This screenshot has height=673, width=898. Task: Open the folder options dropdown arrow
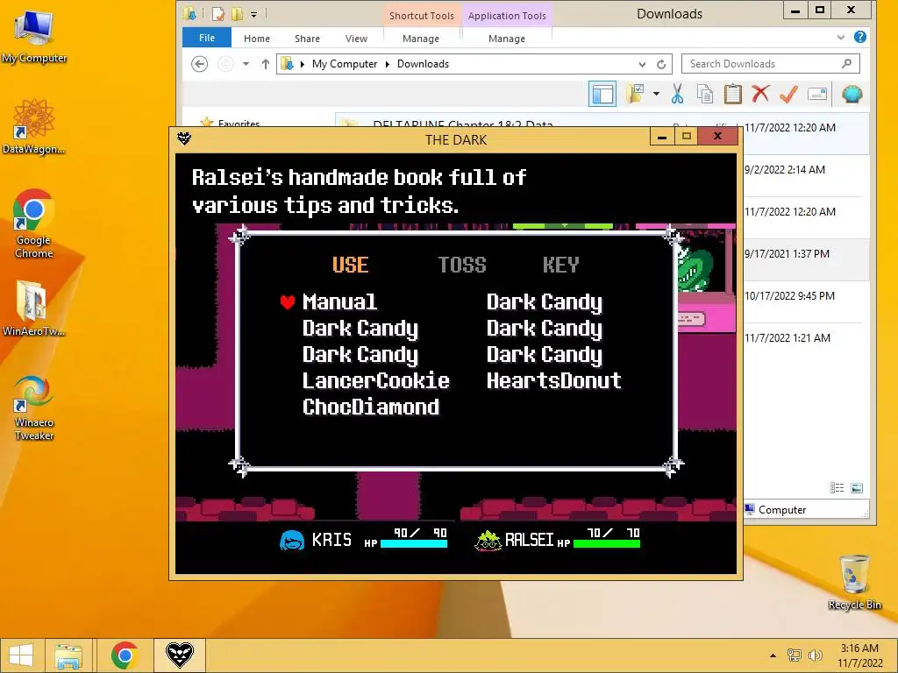click(x=656, y=94)
